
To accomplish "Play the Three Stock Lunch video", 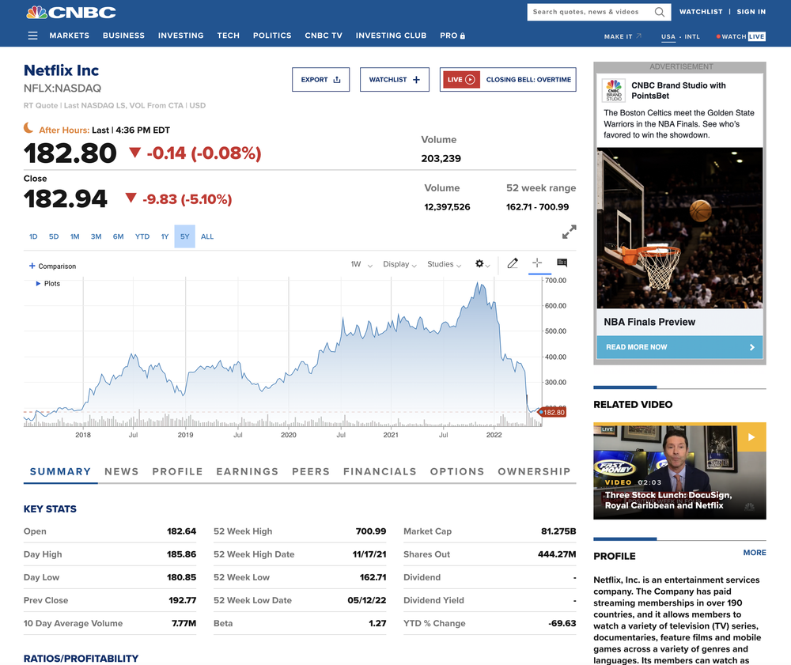I will (x=751, y=437).
